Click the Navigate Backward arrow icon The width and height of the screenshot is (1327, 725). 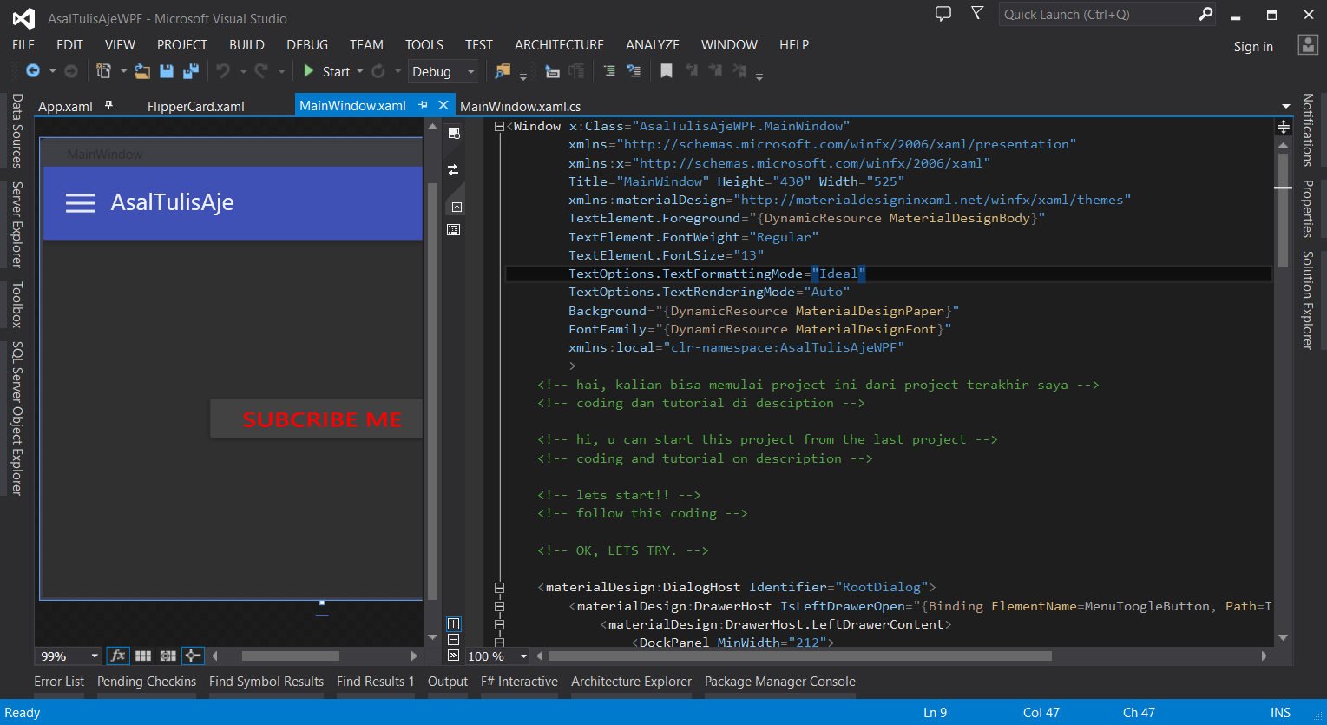pyautogui.click(x=30, y=71)
